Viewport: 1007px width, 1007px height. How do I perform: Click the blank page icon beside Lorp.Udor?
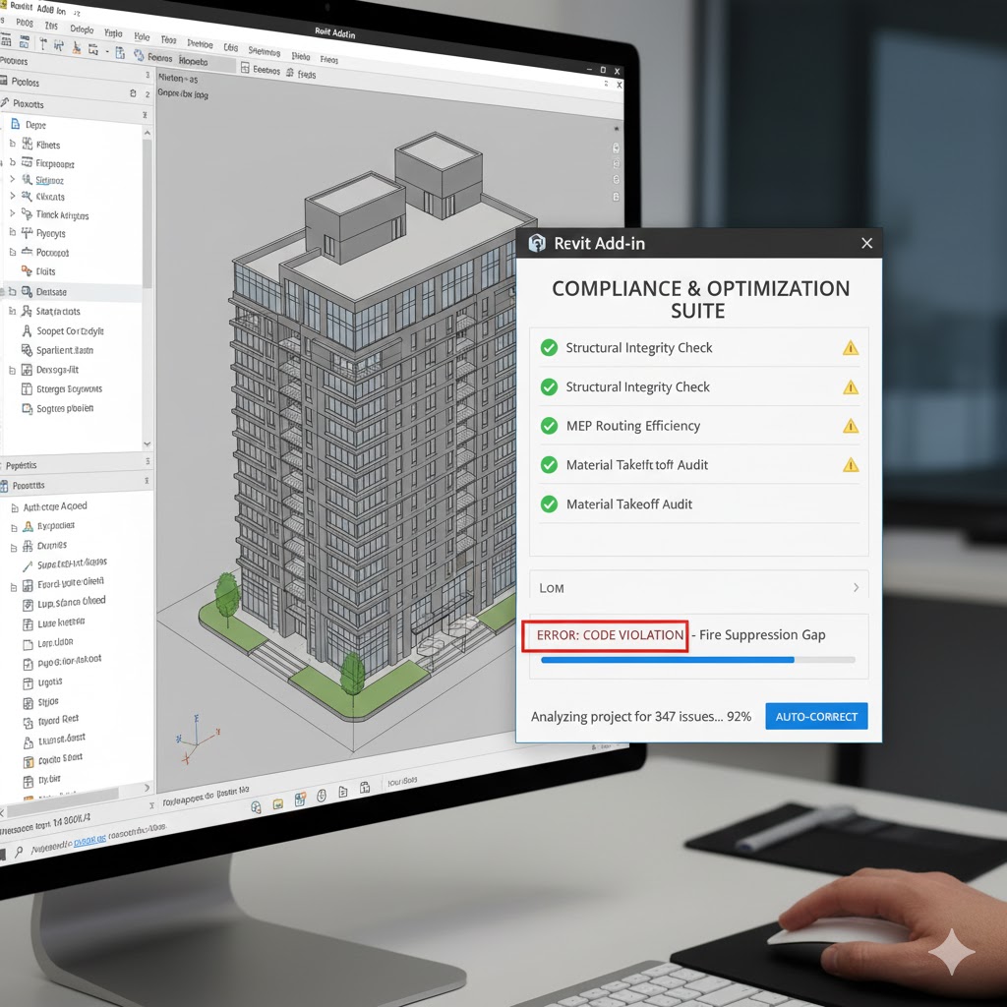tap(28, 644)
